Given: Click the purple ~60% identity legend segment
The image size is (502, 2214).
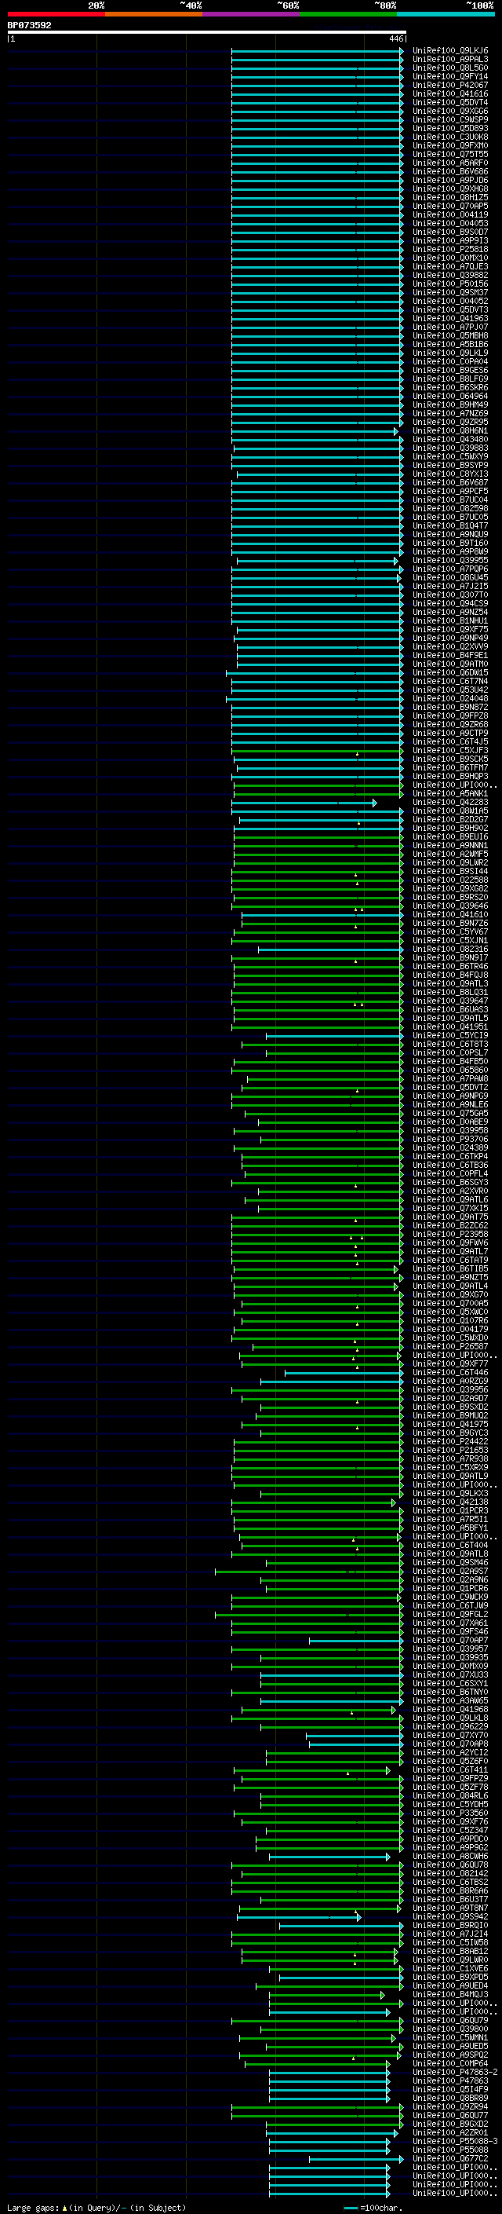Looking at the screenshot, I should click(252, 14).
